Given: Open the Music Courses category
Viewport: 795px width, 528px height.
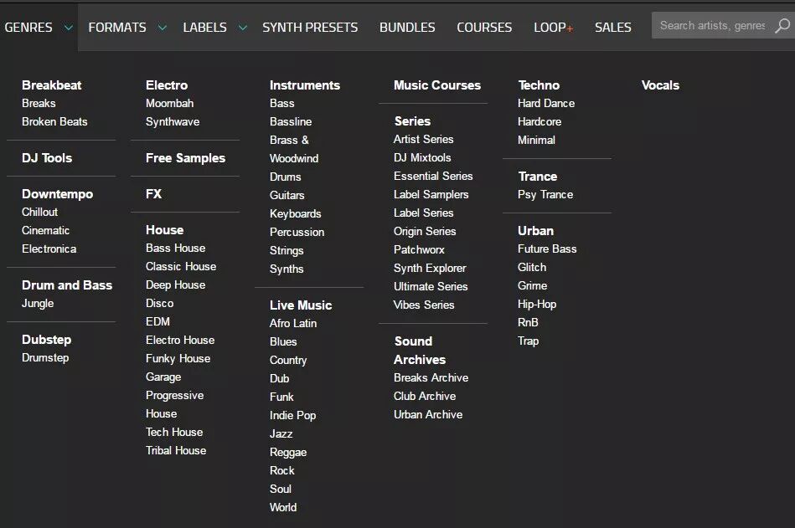Looking at the screenshot, I should click(437, 85).
